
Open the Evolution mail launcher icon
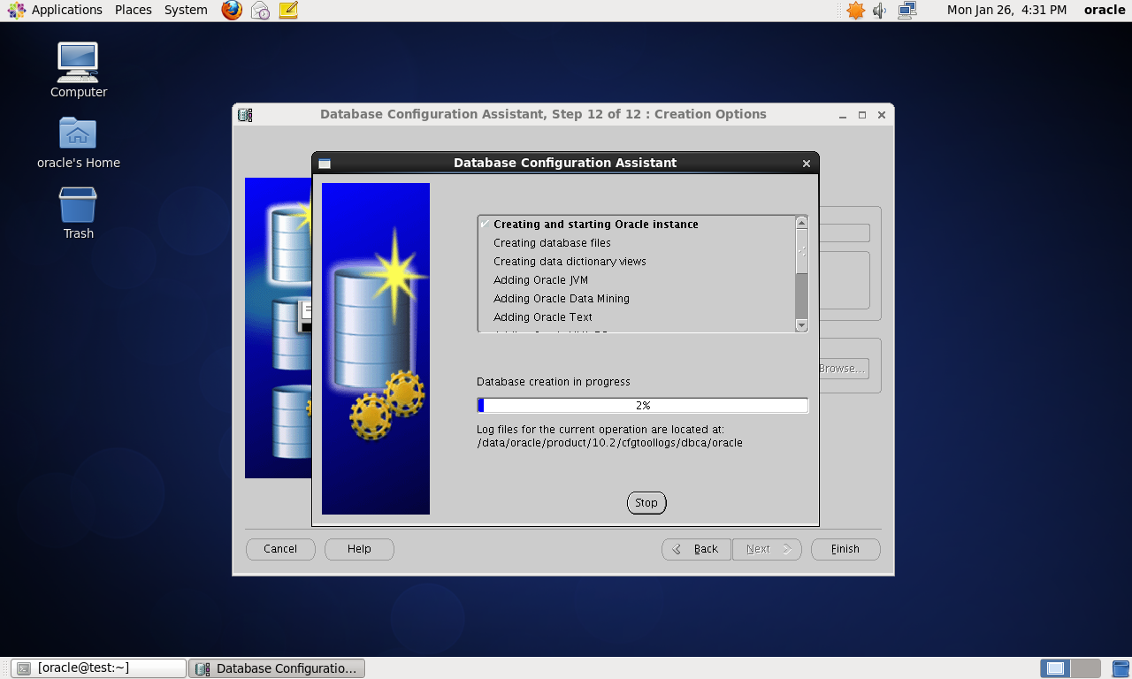260,10
